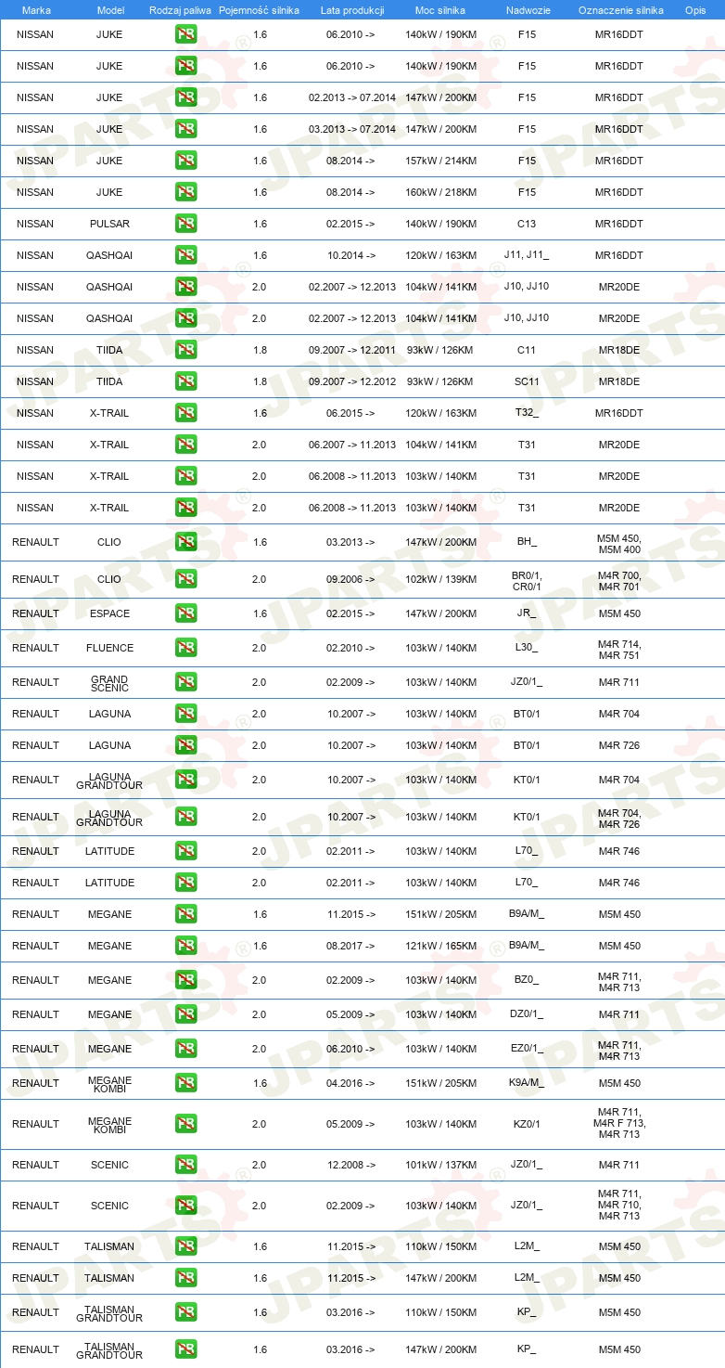This screenshot has width=725, height=1368.
Task: Click fuel icon in Nissan Pulsar row
Action: [x=185, y=224]
